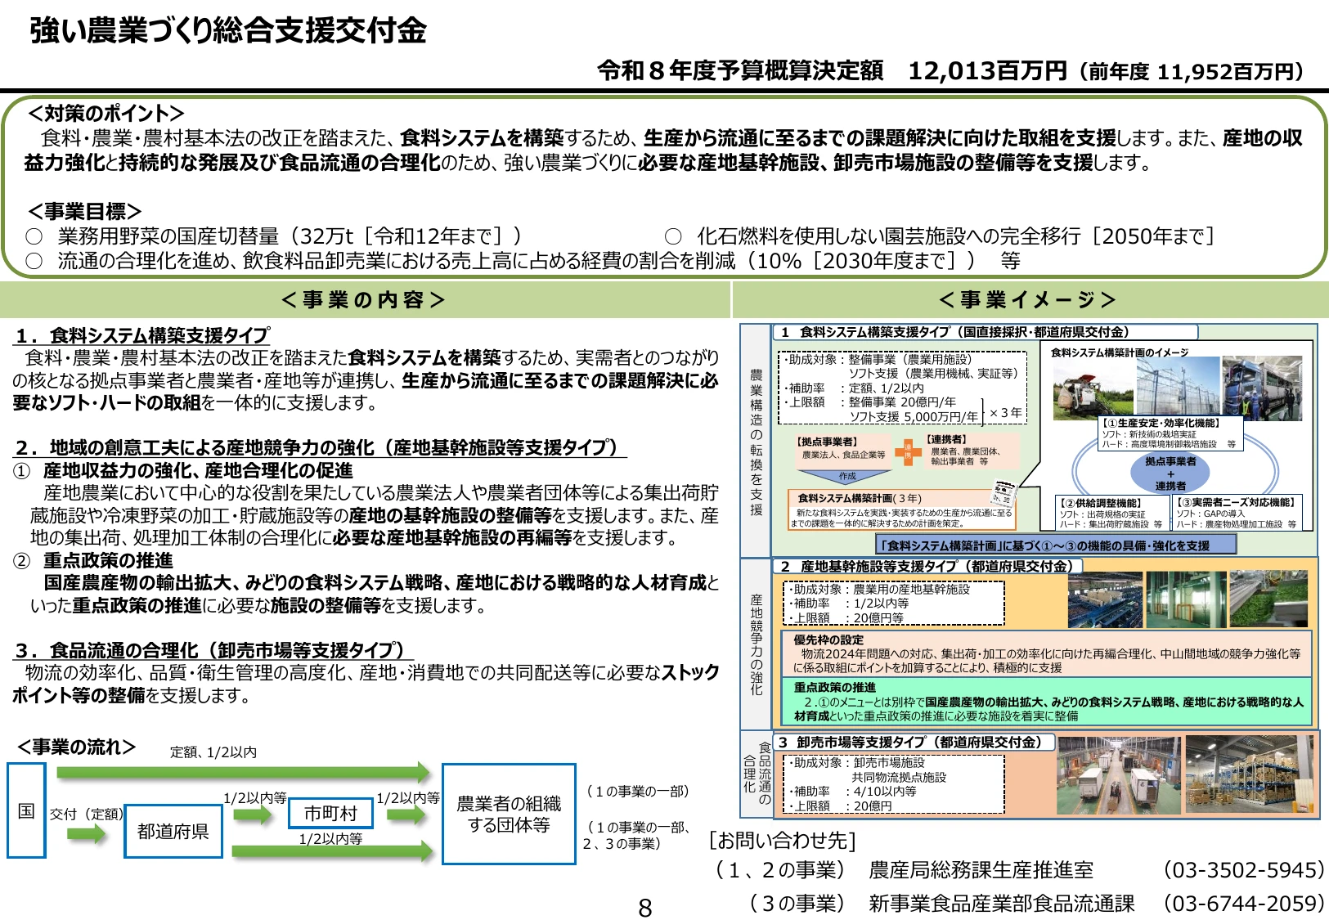Click the blue banner ①～③の機能の具備・強化を支援
This screenshot has height=920, width=1329.
(1056, 545)
